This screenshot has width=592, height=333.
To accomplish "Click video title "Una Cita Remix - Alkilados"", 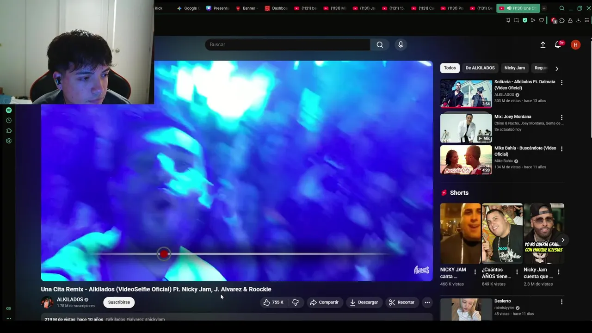I will point(156,289).
